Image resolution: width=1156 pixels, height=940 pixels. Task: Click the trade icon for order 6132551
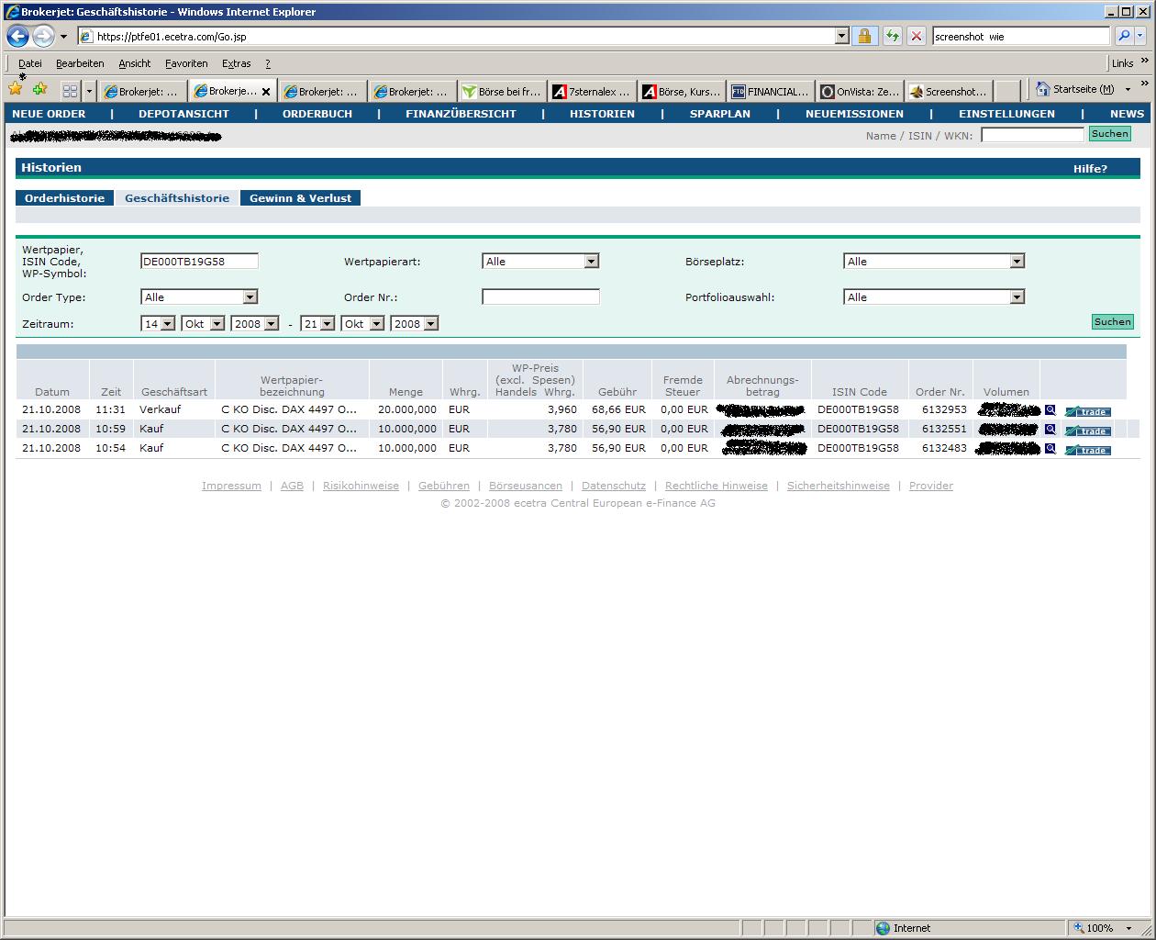click(x=1088, y=431)
